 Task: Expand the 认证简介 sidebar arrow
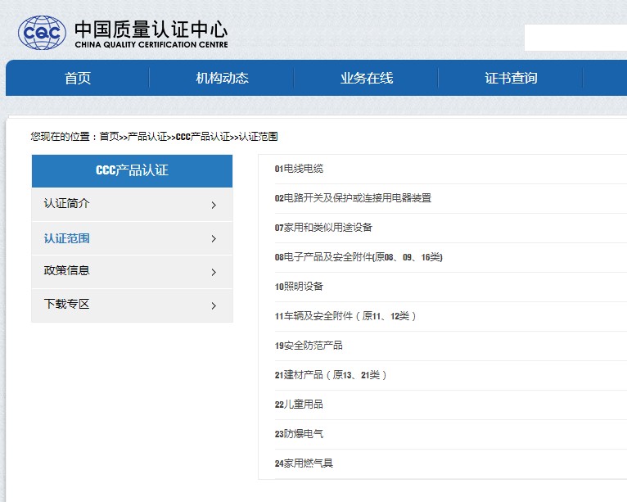(x=214, y=205)
